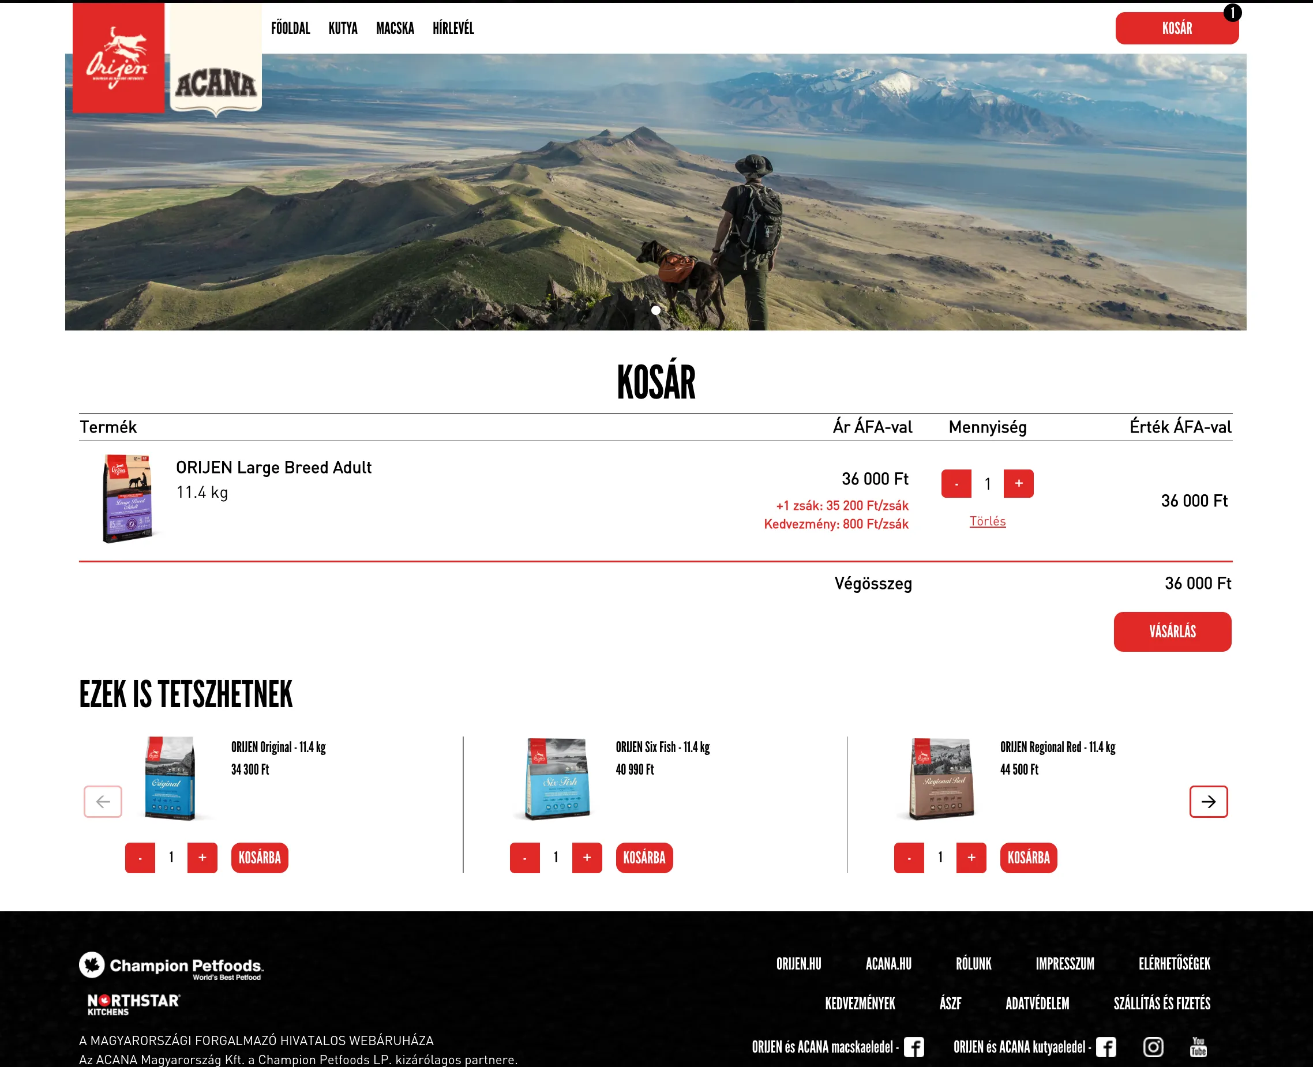This screenshot has width=1313, height=1067.
Task: Click the ORIJEN Original price '34 300 Ft'
Action: [250, 769]
